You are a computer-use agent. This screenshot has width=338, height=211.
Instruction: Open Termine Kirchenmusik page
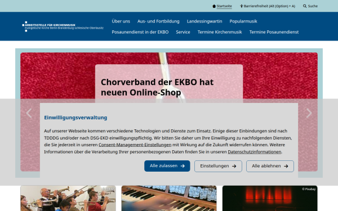tap(220, 32)
